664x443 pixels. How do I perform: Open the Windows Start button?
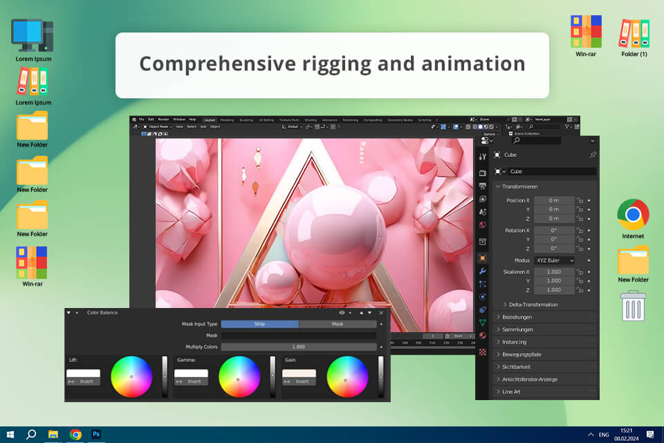(10, 435)
